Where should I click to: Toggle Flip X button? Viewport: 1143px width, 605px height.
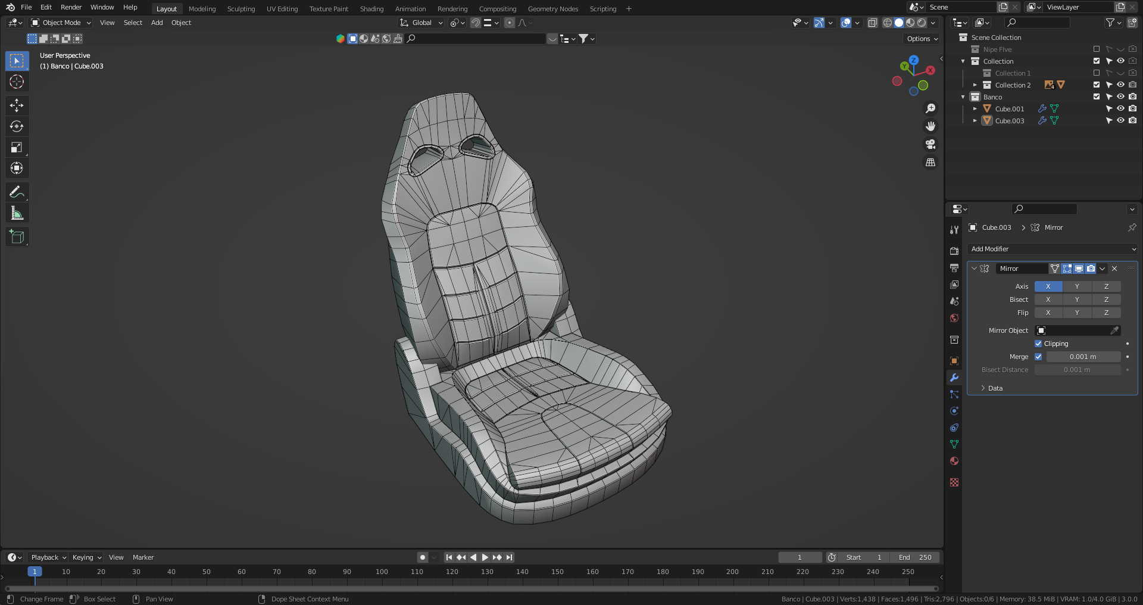pos(1048,313)
